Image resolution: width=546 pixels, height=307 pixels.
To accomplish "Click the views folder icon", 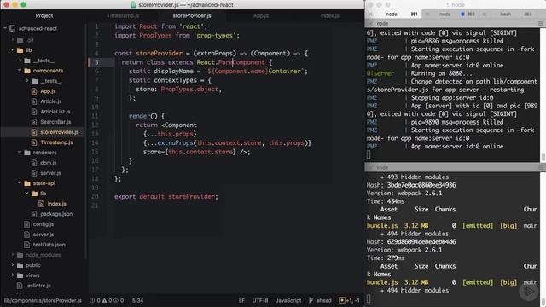I will (x=20, y=275).
